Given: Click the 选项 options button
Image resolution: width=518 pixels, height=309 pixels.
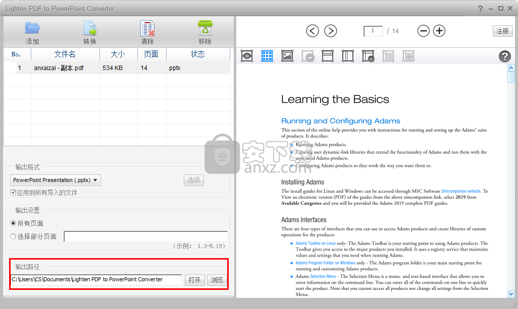Looking at the screenshot, I should (193, 180).
